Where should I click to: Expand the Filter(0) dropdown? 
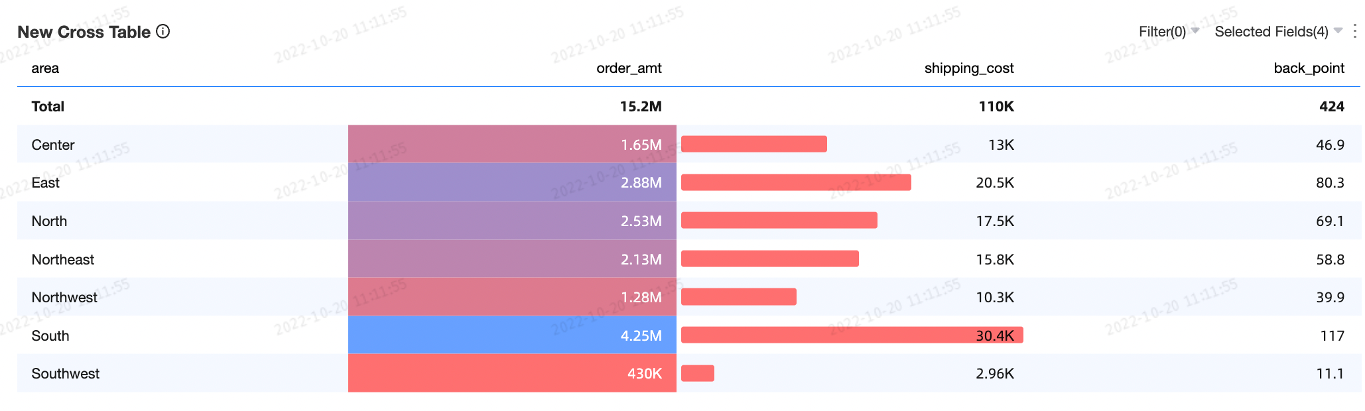1169,31
